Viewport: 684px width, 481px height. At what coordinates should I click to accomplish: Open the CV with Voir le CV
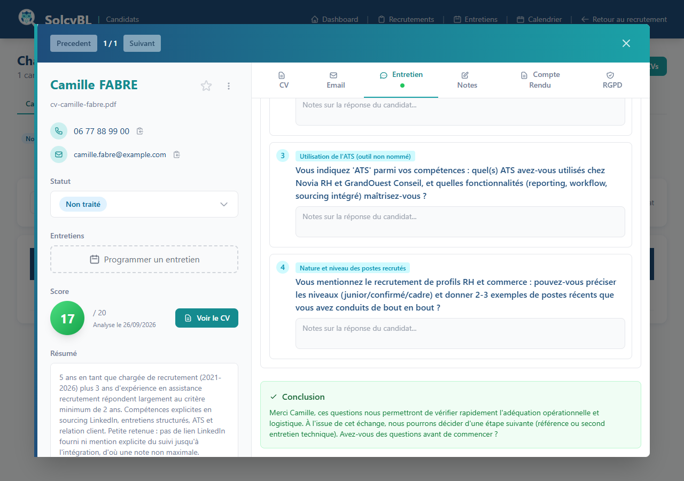click(x=207, y=318)
